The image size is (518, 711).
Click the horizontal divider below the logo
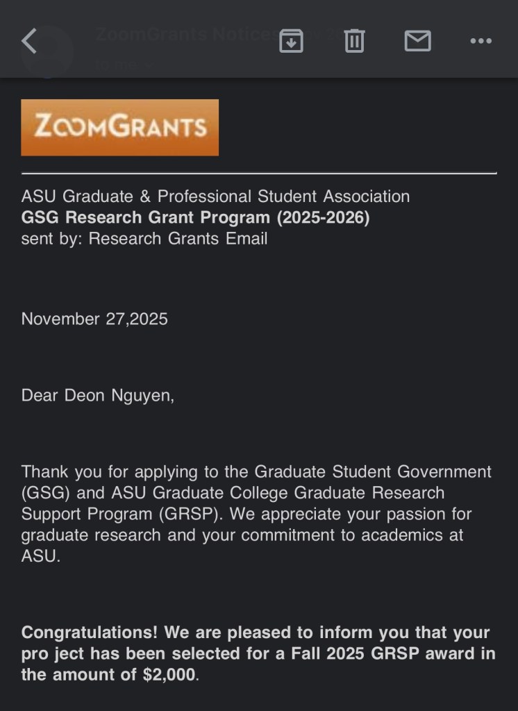pyautogui.click(x=259, y=172)
